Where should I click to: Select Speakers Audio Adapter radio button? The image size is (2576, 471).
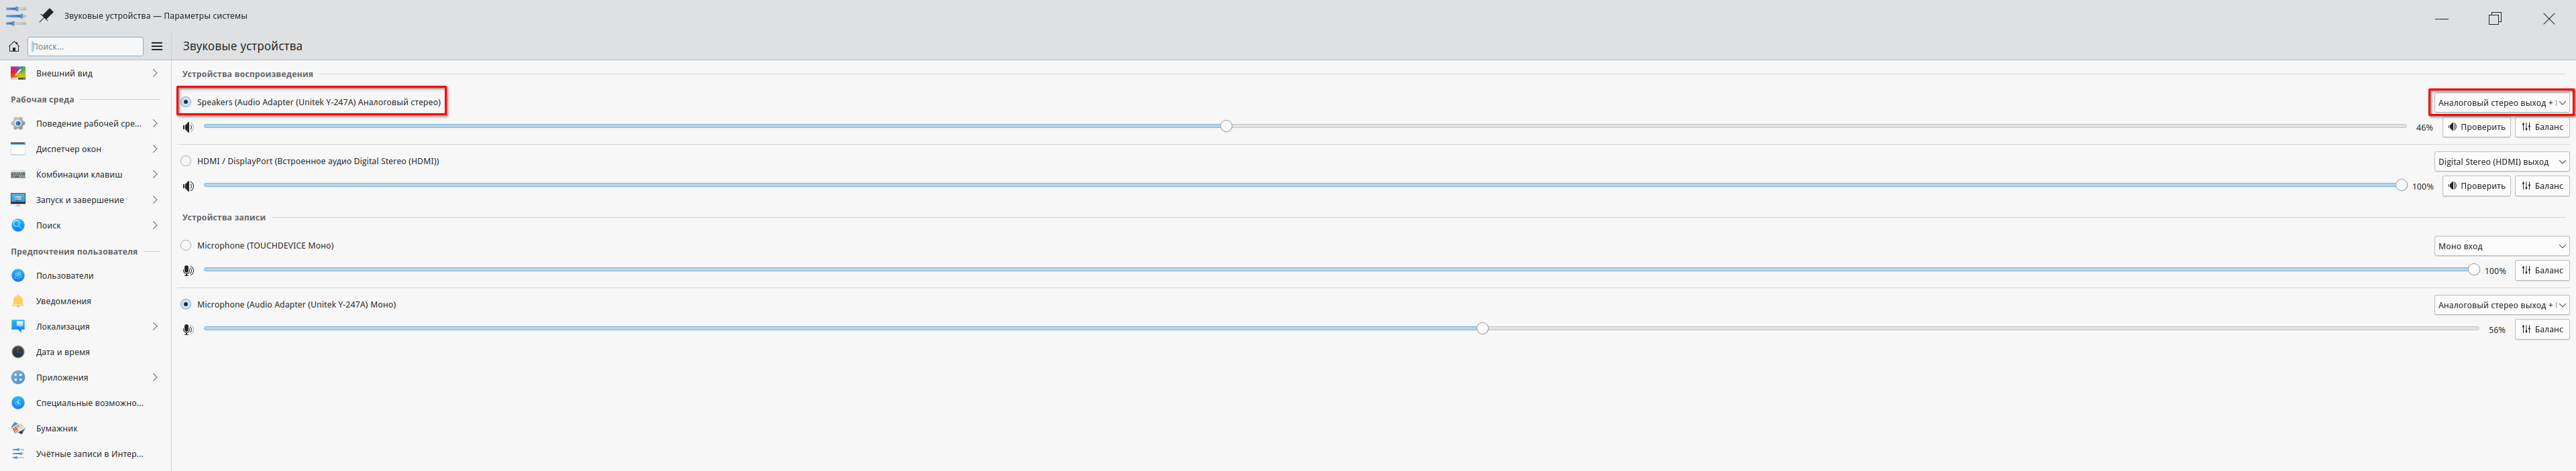click(x=186, y=102)
